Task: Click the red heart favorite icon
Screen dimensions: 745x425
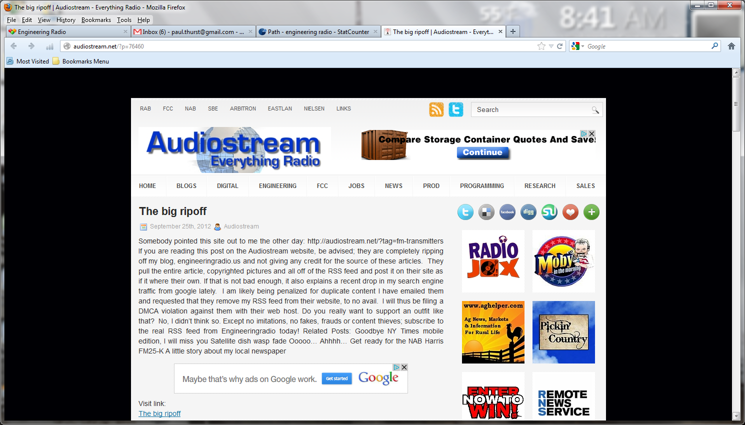Action: click(570, 212)
